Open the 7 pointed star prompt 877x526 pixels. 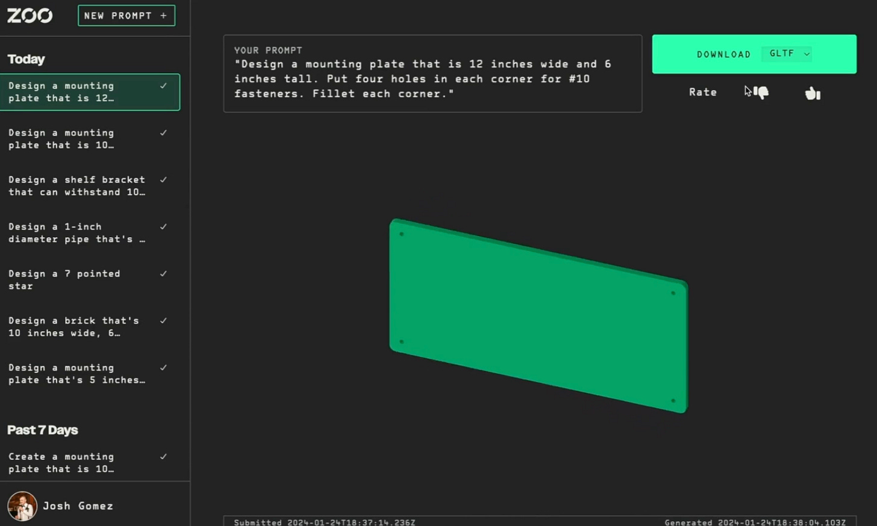pyautogui.click(x=90, y=280)
